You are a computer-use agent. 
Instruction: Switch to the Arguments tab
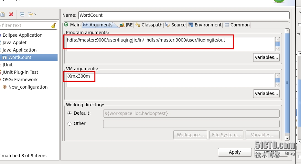pyautogui.click(x=98, y=25)
